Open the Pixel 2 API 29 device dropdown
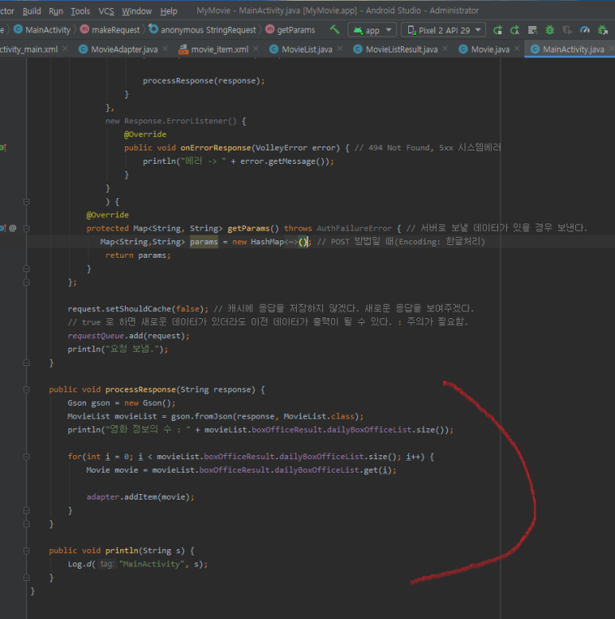Image resolution: width=615 pixels, height=619 pixels. point(443,30)
